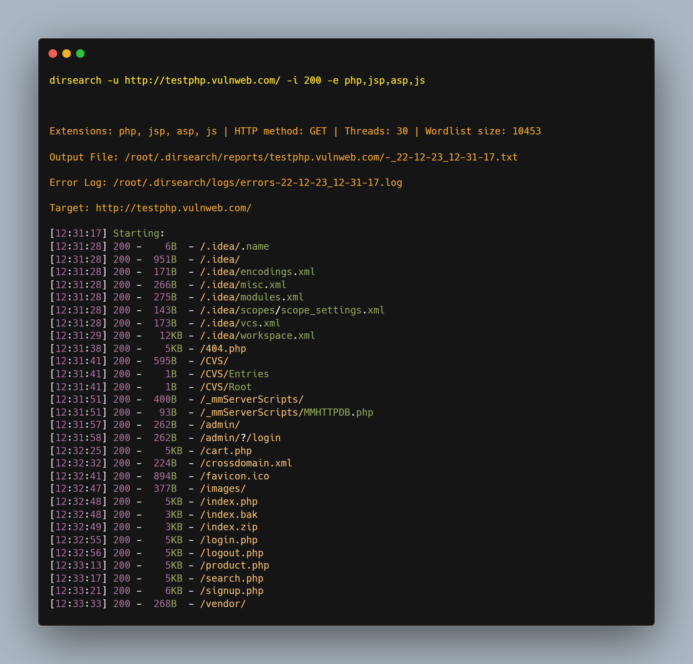Click the /login.php result path
Viewport: 693px width, 664px height.
click(229, 540)
